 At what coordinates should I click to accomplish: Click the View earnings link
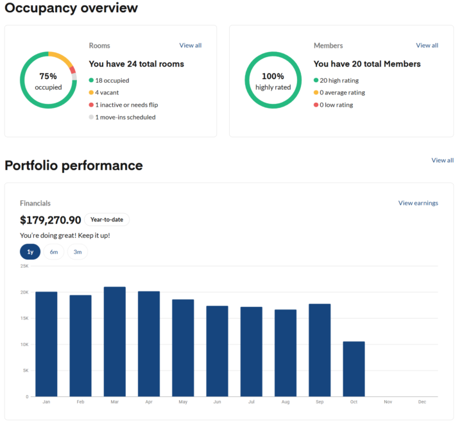click(418, 203)
